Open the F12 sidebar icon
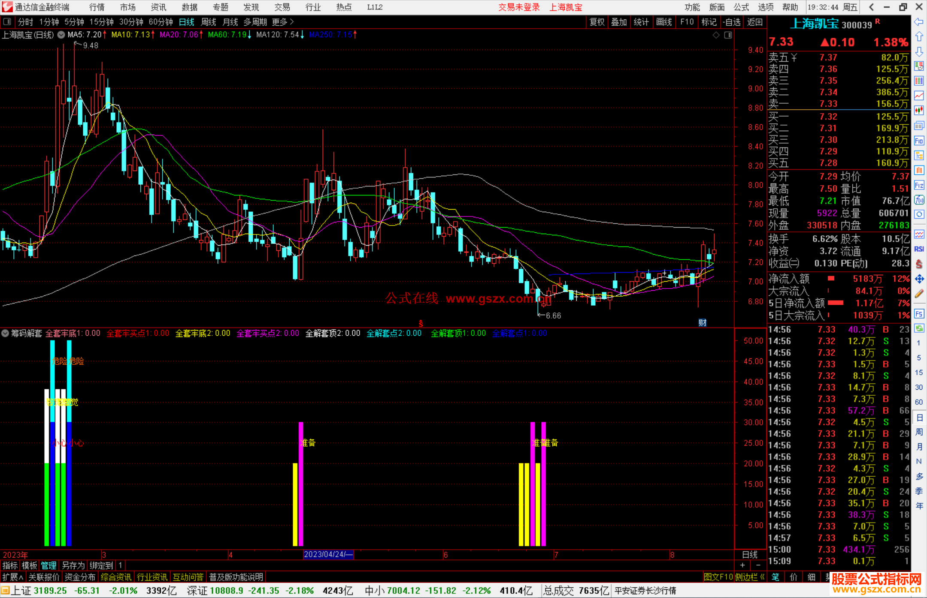This screenshot has height=598, width=927. pos(919,185)
